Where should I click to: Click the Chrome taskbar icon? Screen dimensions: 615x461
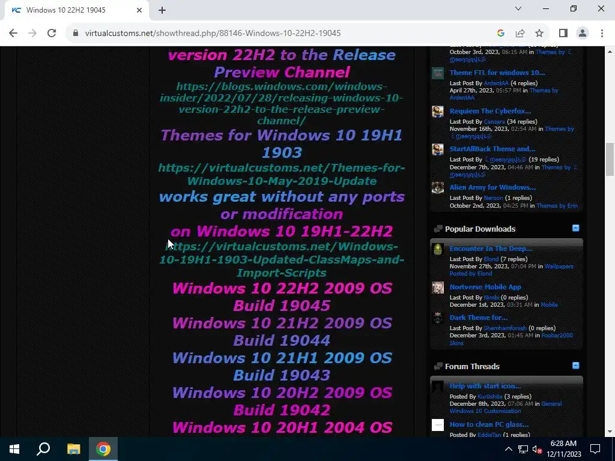tap(103, 449)
